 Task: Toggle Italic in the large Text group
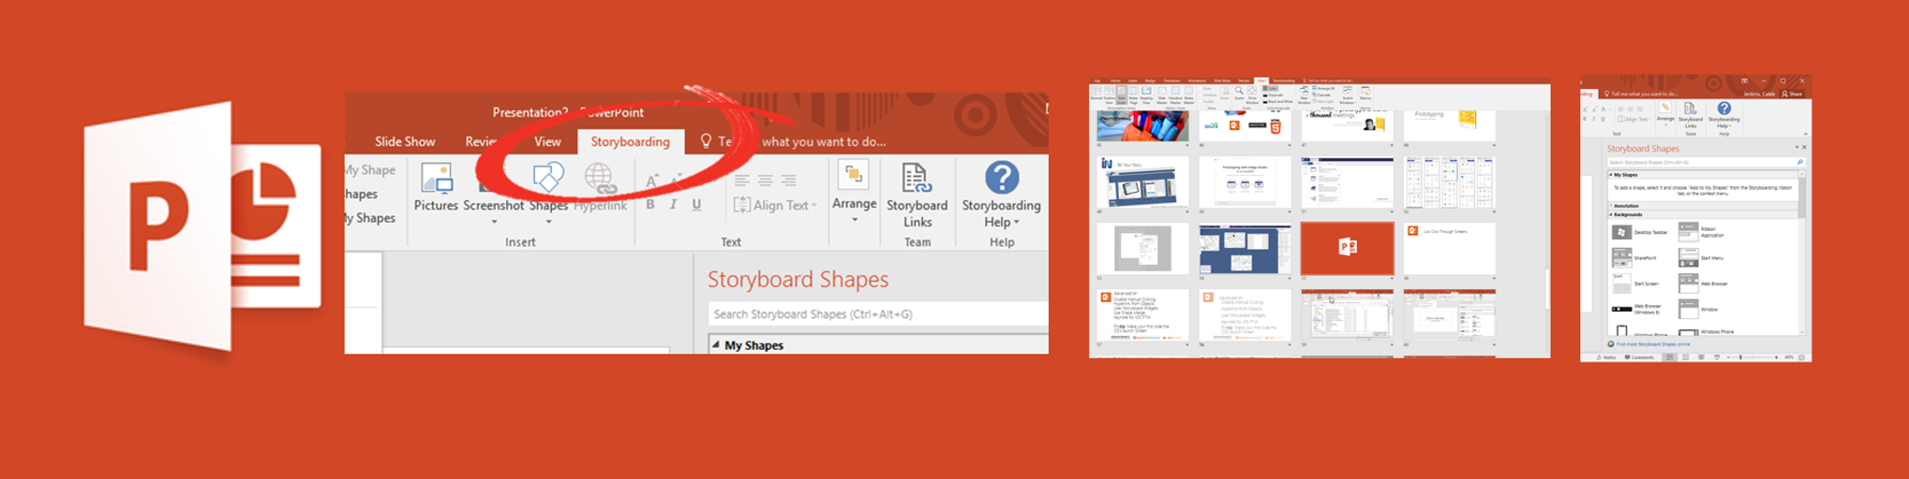point(673,204)
